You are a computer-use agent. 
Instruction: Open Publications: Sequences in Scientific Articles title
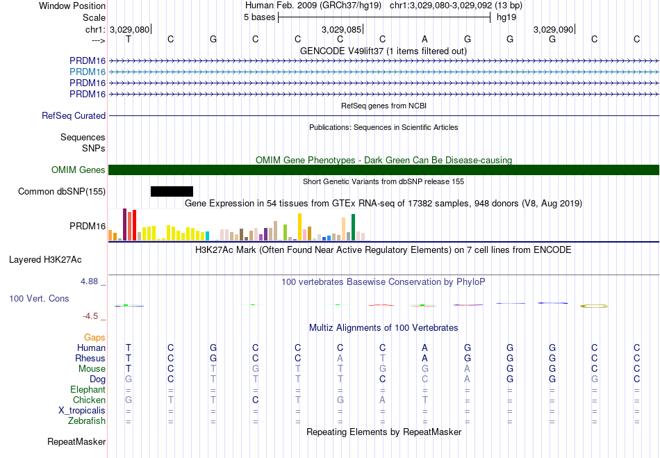pyautogui.click(x=383, y=128)
